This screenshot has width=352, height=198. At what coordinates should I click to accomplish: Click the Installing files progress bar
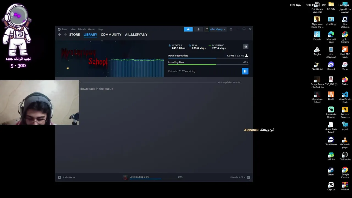(208, 65)
